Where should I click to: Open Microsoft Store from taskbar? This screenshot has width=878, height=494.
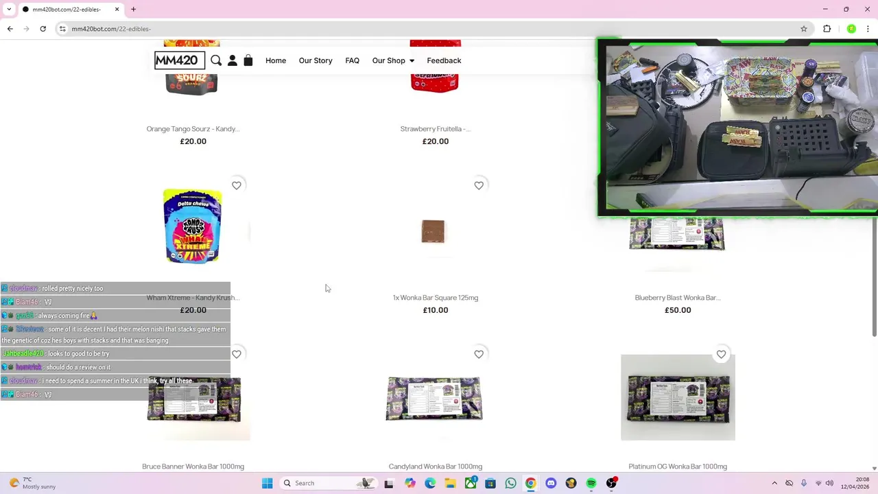[x=490, y=483]
